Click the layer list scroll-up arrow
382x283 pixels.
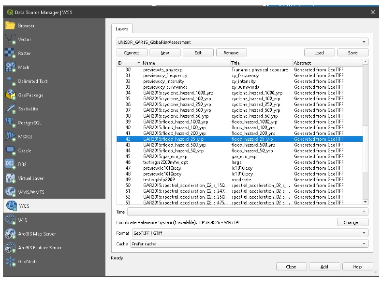[x=365, y=62]
